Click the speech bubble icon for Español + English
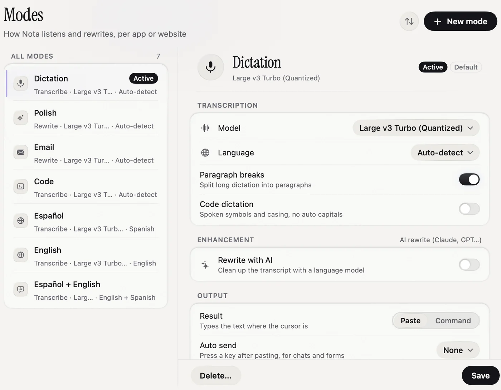The width and height of the screenshot is (501, 390). (x=21, y=289)
